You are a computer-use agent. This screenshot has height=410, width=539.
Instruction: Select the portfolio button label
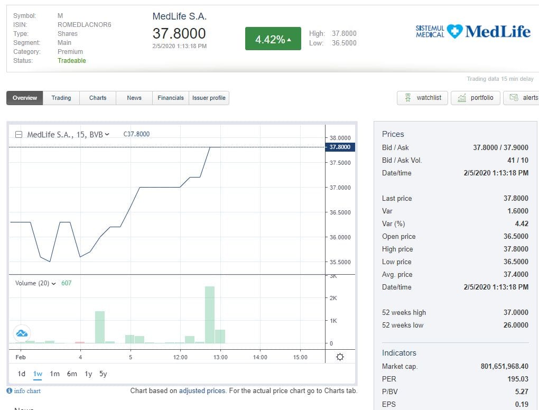pos(482,98)
